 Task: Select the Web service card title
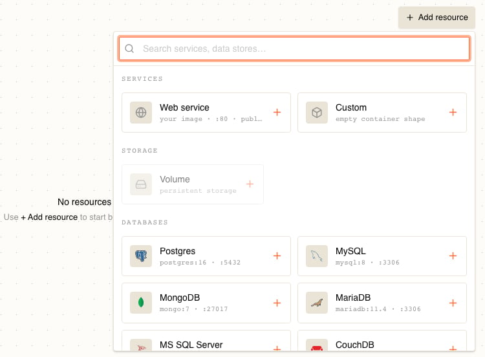pyautogui.click(x=184, y=107)
